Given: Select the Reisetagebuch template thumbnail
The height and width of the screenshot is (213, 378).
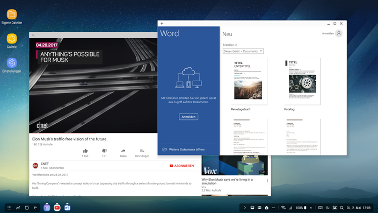Looking at the screenshot, I should (249, 81).
